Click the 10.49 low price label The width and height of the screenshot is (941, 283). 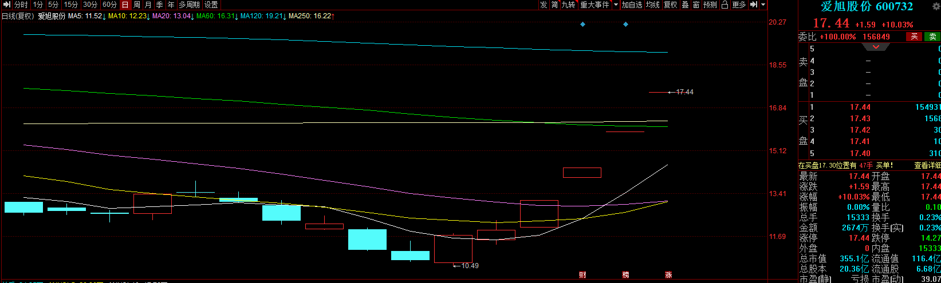(x=470, y=266)
